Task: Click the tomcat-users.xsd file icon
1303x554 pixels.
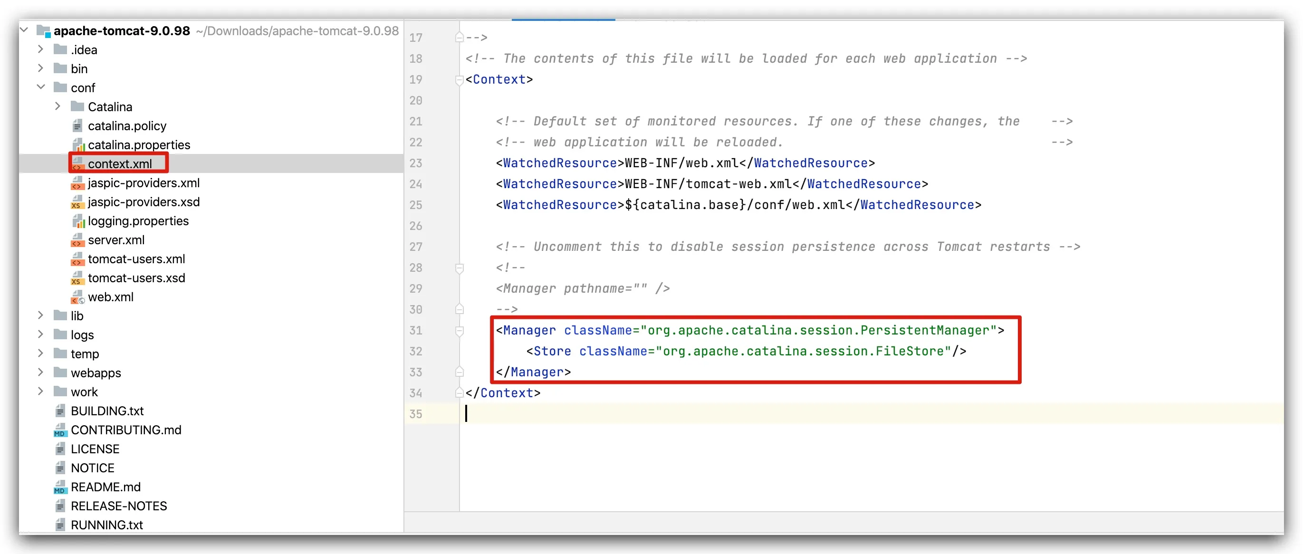Action: (77, 277)
